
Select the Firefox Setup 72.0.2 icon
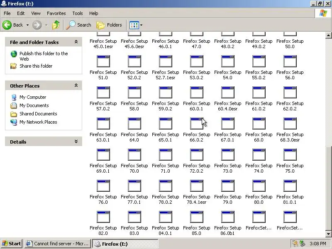(x=196, y=154)
